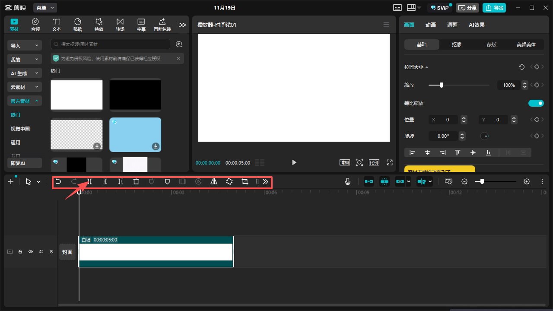Click the rotate icon in timeline toolbar
Screen dimensions: 553x311
tap(229, 182)
